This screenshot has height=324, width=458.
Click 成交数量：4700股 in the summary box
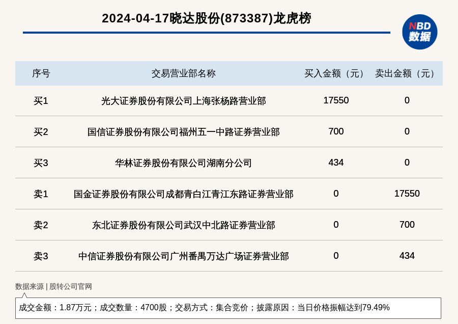(x=133, y=308)
